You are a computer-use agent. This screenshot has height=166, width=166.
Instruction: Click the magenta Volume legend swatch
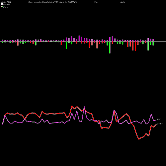[2, 4]
